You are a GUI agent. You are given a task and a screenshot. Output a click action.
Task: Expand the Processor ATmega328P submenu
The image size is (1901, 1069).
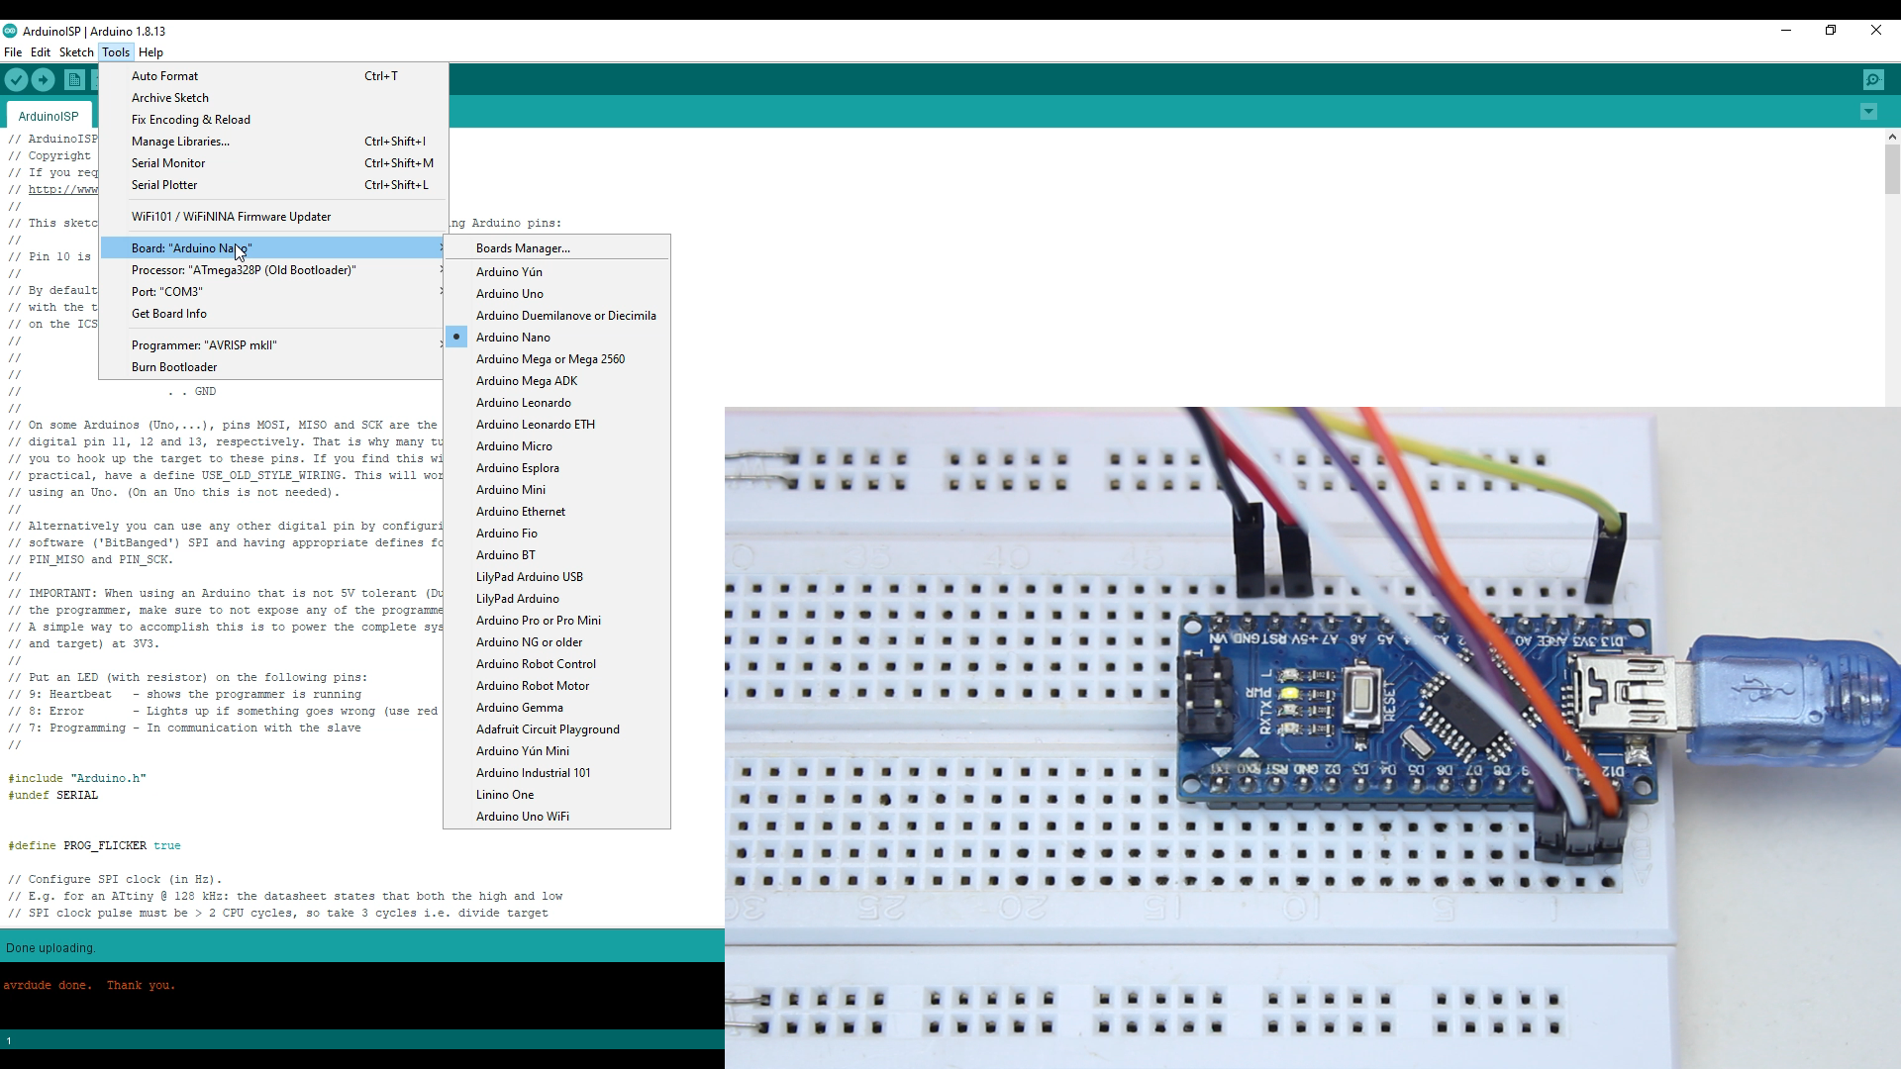[x=244, y=270]
